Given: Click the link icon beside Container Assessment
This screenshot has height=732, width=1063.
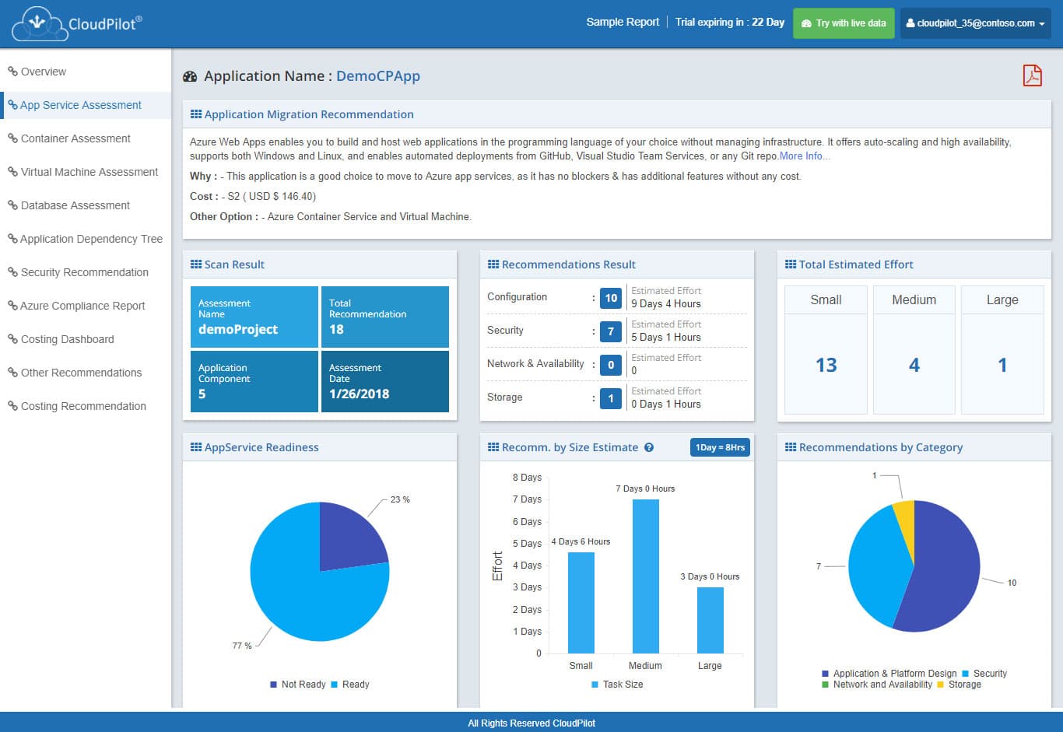Looking at the screenshot, I should pos(12,138).
